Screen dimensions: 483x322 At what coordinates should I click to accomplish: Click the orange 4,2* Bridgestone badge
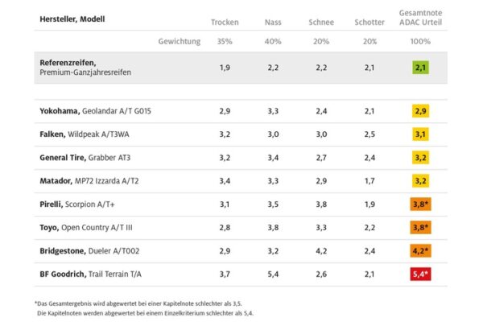coord(420,251)
